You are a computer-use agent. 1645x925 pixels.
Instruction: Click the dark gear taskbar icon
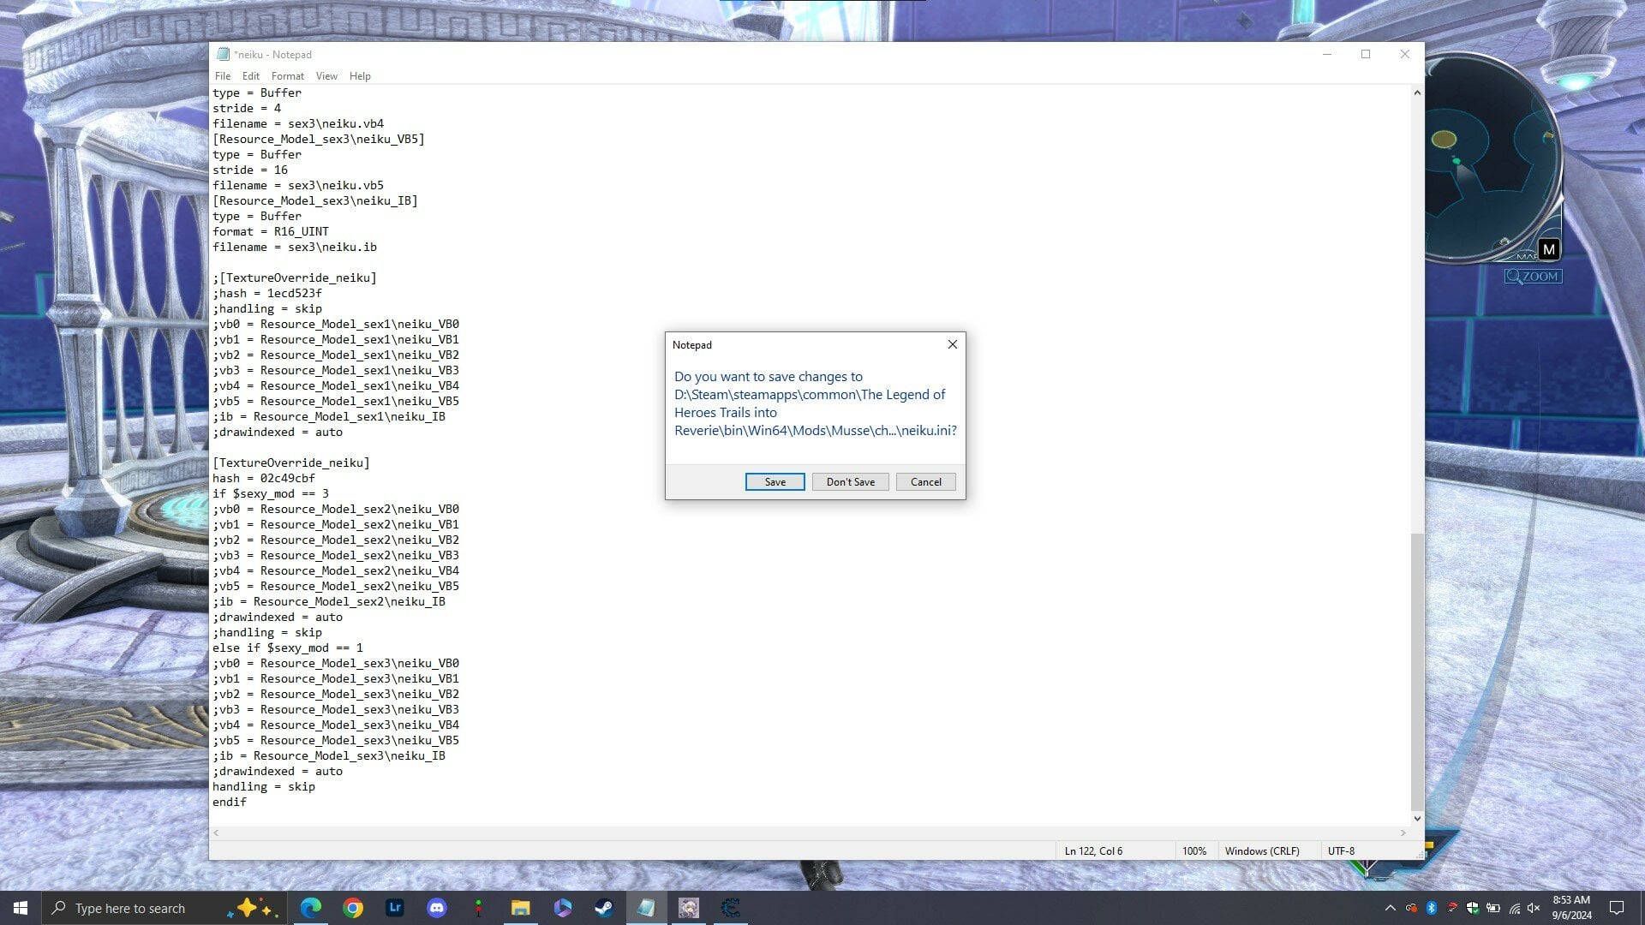pos(730,908)
